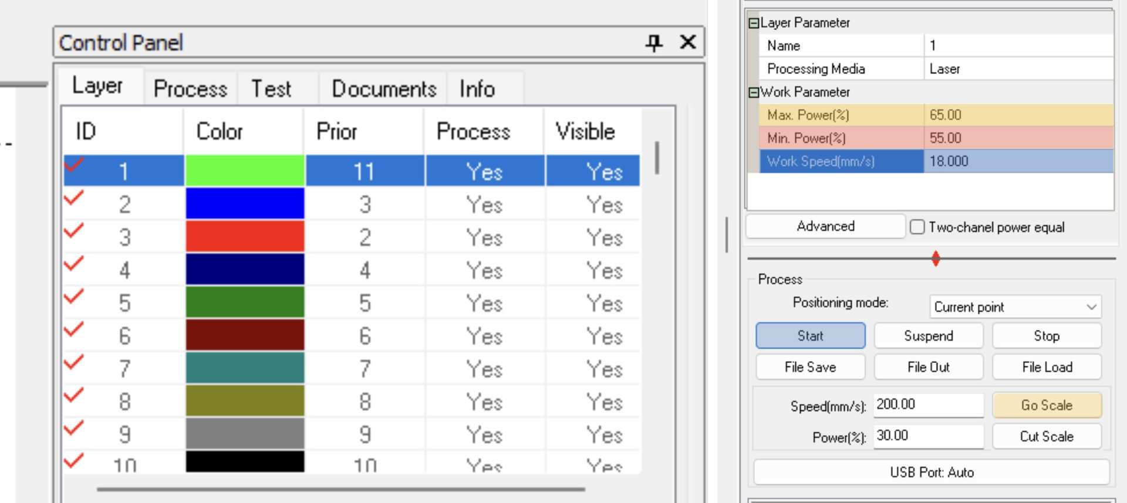Collapse the Work Parameter section

pos(754,93)
